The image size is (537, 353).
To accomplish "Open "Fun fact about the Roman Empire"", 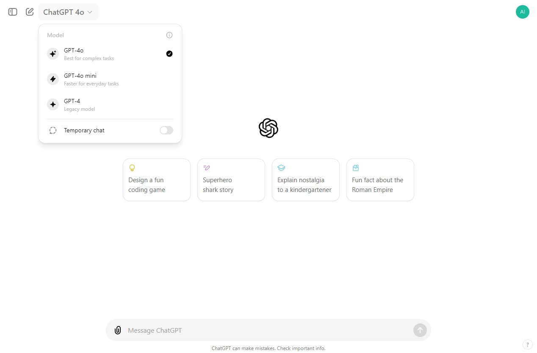I will [380, 180].
